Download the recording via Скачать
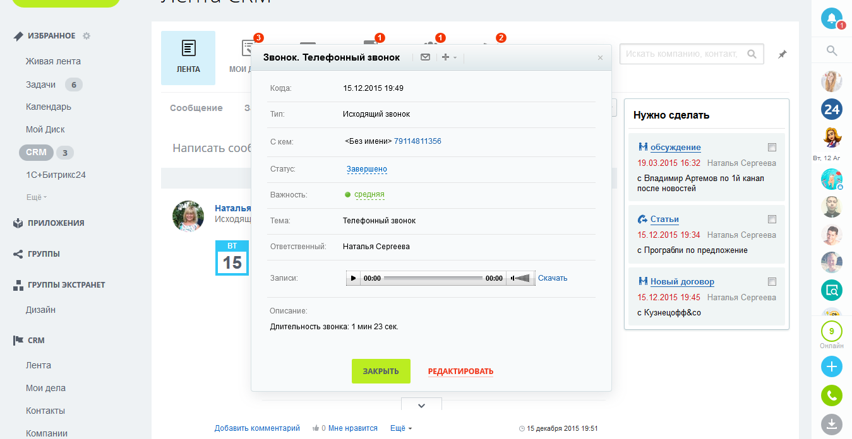Screen dimensions: 852x439 click(x=553, y=278)
